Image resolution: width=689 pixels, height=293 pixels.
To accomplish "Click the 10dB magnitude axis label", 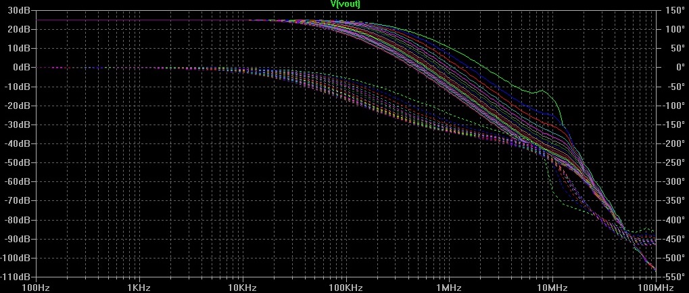I will (19, 49).
